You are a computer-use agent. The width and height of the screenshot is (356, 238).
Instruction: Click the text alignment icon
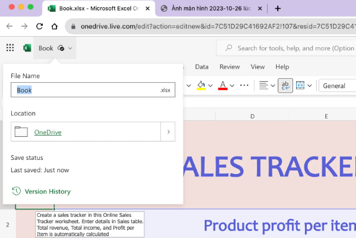265,85
